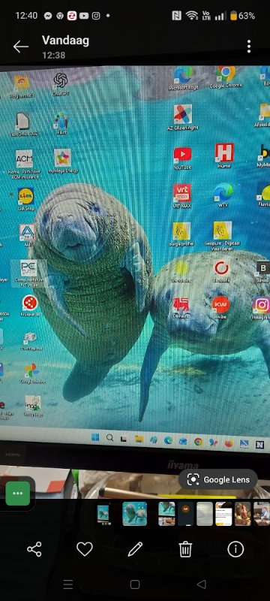Screen dimensions: 270x601
Task: Tap the Android back triangle button
Action: (202, 584)
